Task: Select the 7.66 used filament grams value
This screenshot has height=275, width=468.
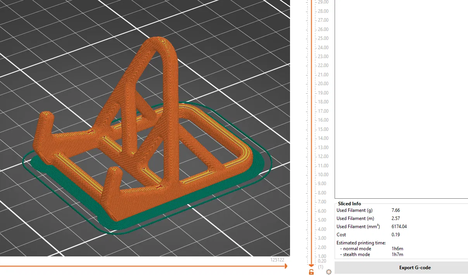Action: tap(396, 210)
